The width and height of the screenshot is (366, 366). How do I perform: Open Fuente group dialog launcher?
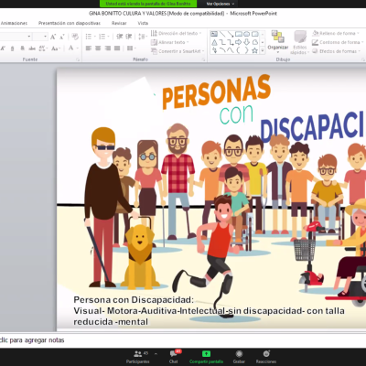click(x=78, y=59)
